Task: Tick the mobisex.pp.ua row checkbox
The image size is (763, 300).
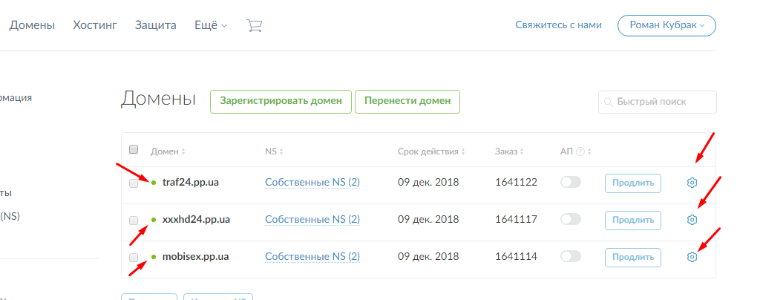Action: 134,258
